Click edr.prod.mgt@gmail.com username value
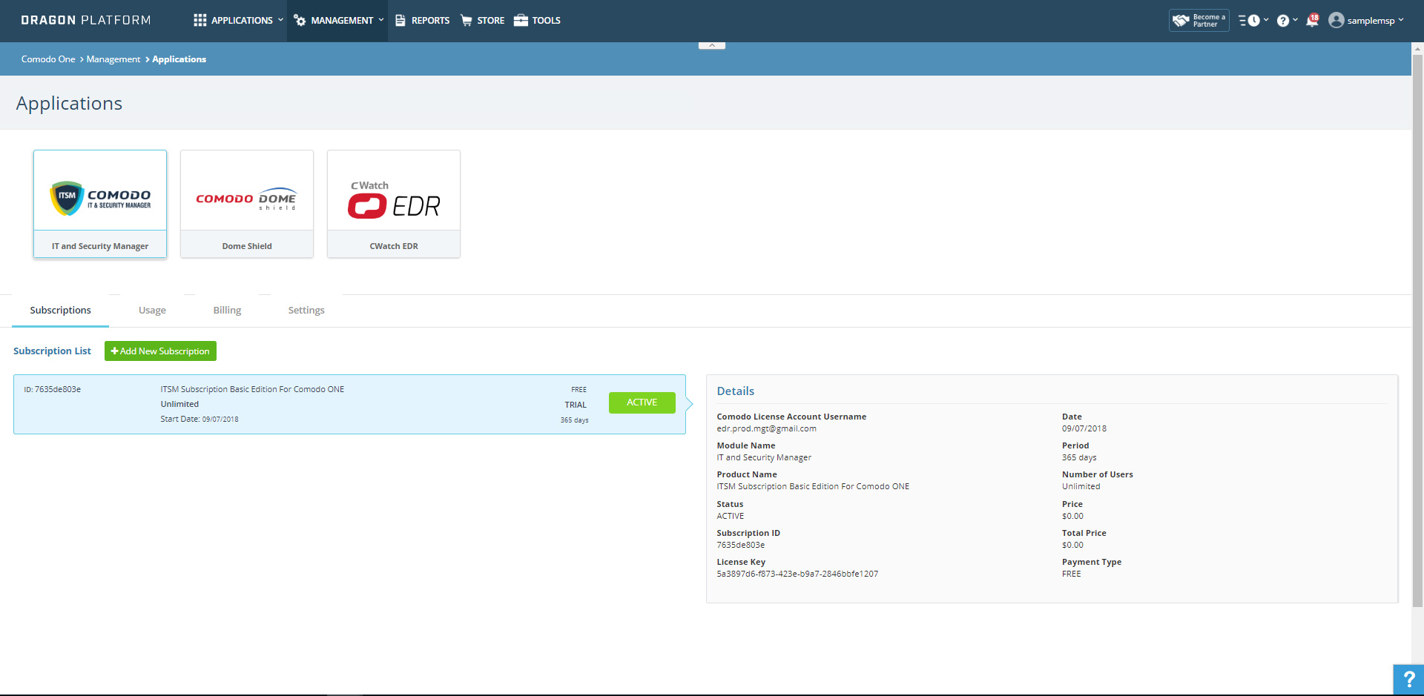 (766, 428)
